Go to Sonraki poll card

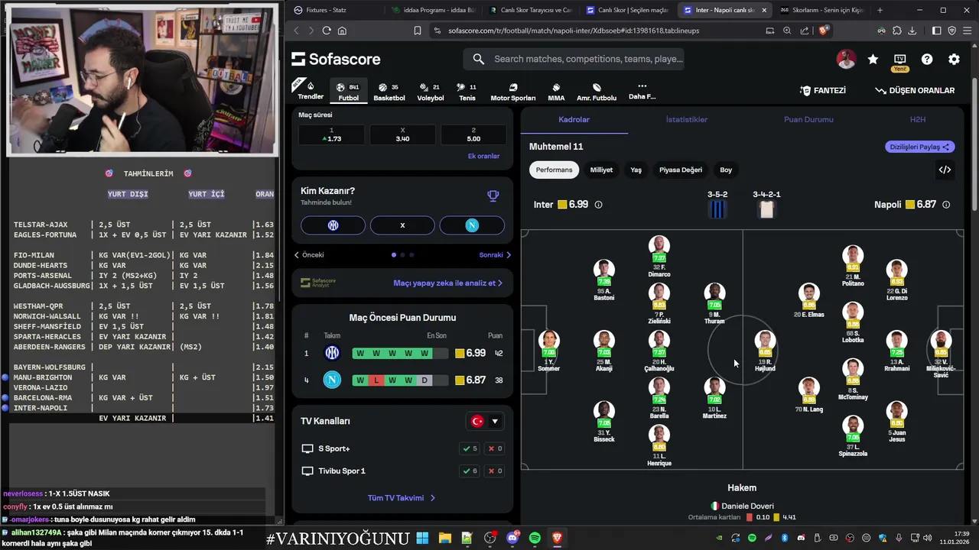(495, 255)
